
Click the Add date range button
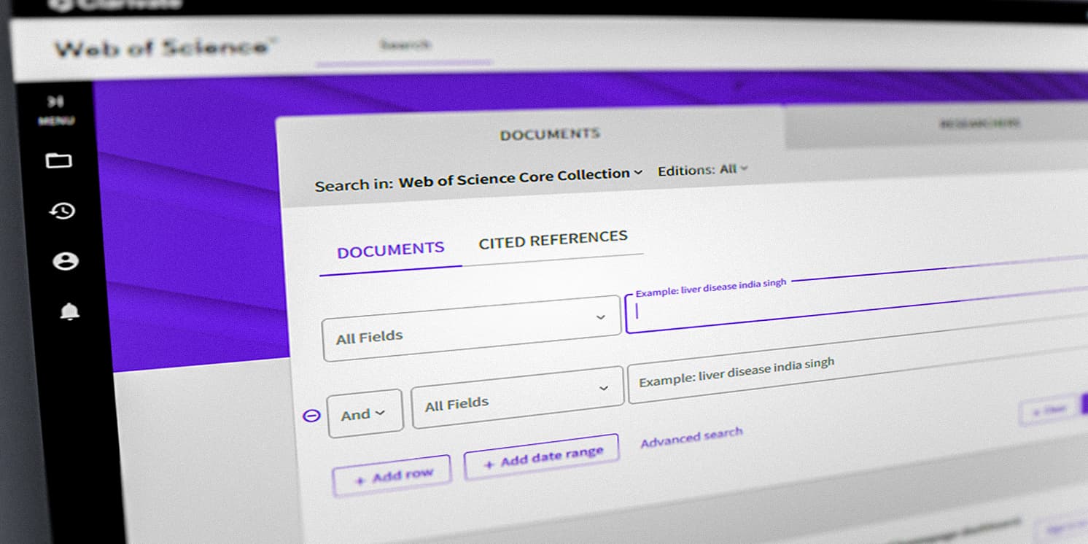(x=541, y=457)
